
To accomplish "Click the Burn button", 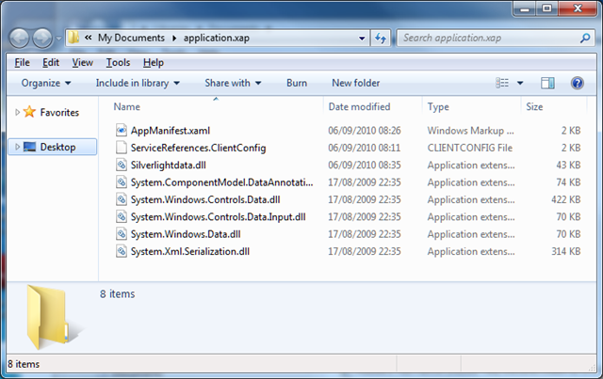I will tap(297, 83).
